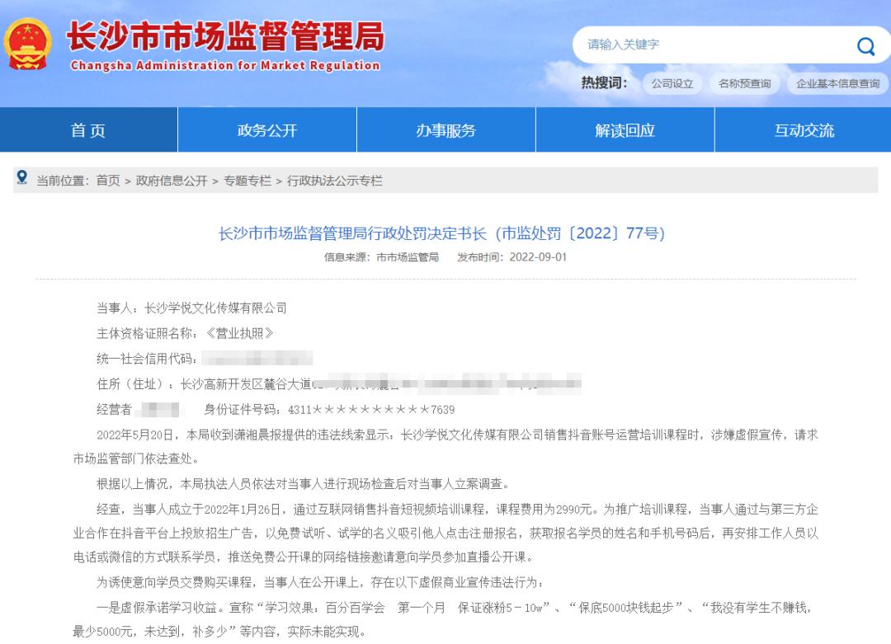Click the 统一社会信用代码 label

(x=147, y=359)
